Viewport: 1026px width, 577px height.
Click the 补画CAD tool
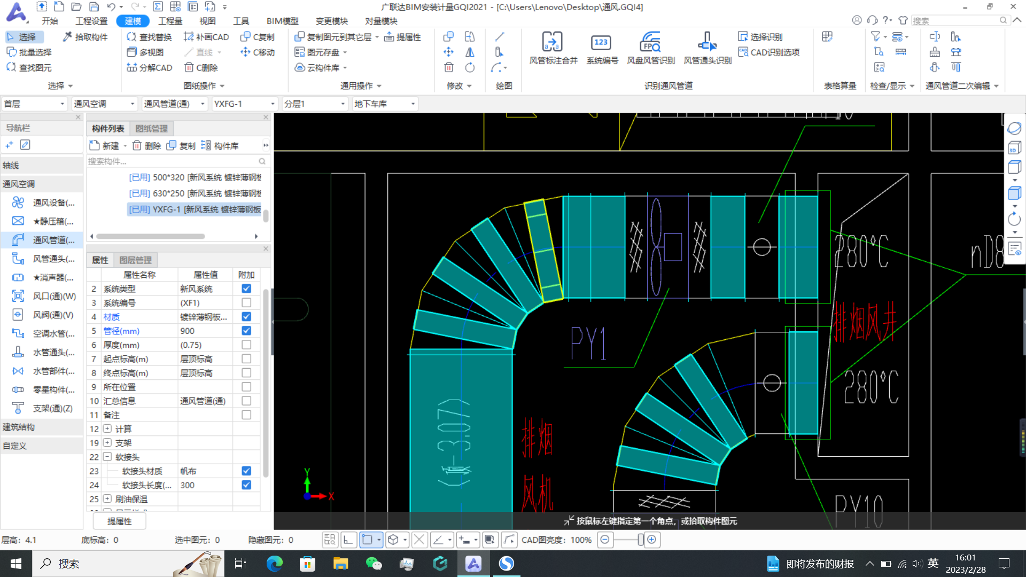tap(206, 37)
